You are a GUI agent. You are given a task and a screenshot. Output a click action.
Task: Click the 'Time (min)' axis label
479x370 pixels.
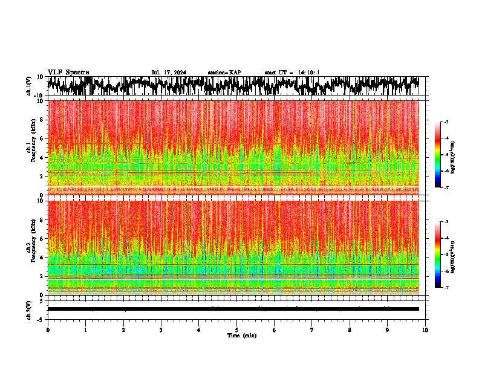point(242,336)
